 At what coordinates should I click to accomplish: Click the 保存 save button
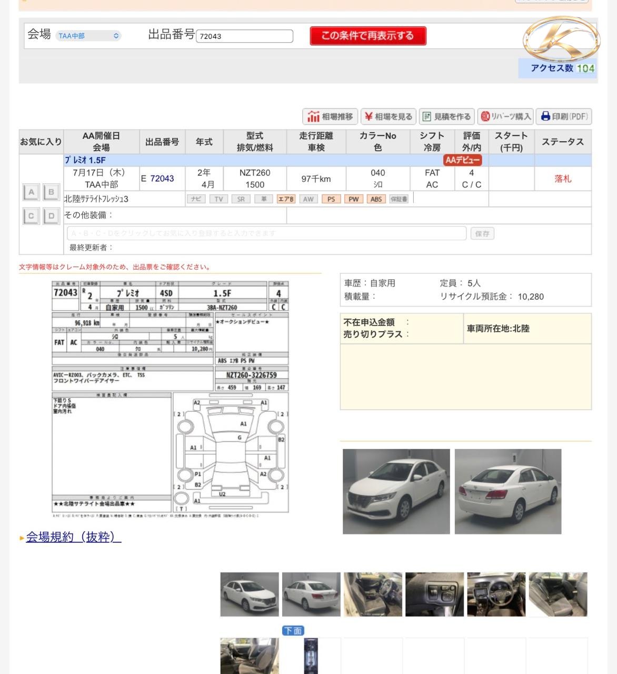(482, 233)
